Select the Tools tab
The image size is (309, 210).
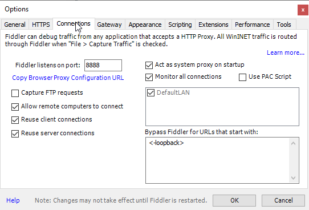[x=284, y=25]
